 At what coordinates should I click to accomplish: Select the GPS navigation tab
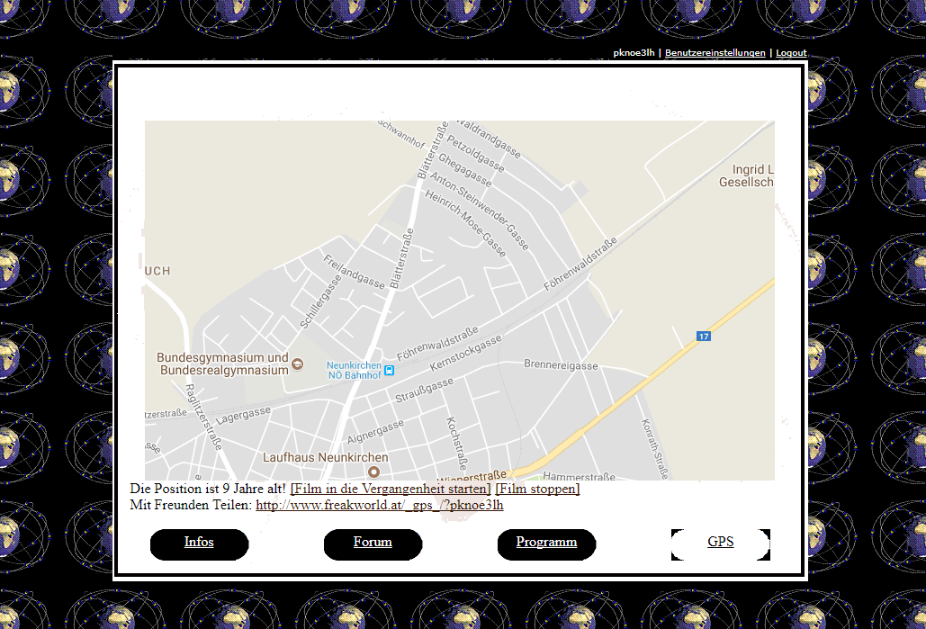click(721, 544)
